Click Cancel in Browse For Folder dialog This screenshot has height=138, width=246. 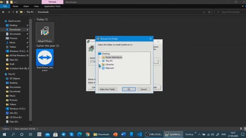[x=143, y=89]
